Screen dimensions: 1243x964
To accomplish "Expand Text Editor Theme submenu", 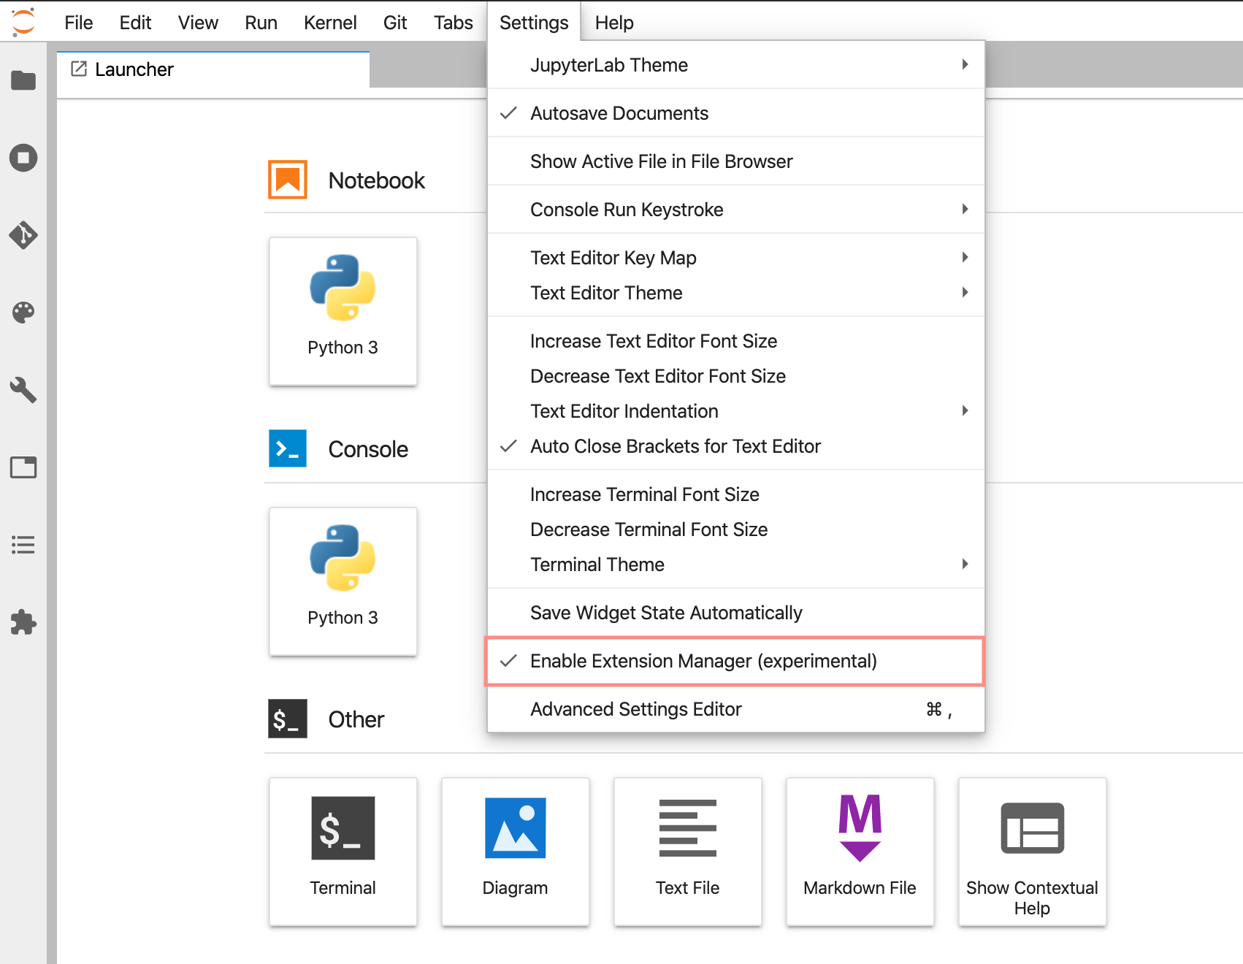I will pos(736,293).
